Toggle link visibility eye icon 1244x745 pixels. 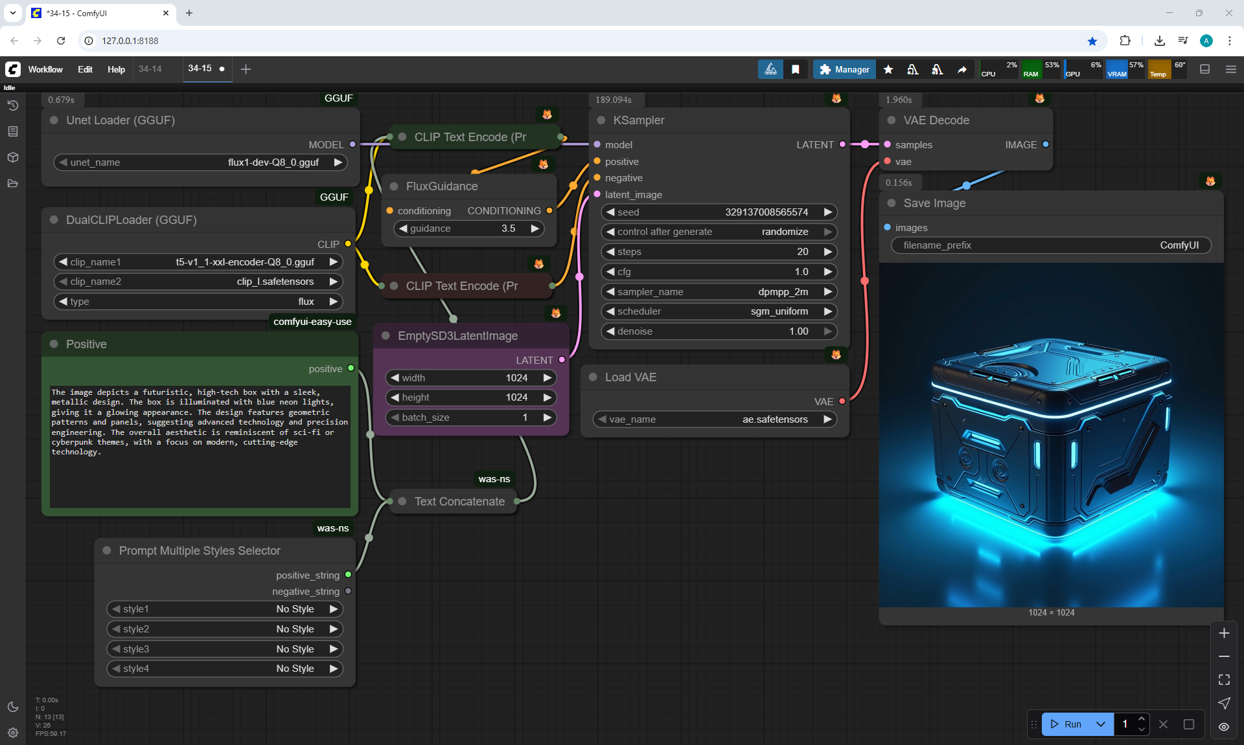pos(1224,727)
